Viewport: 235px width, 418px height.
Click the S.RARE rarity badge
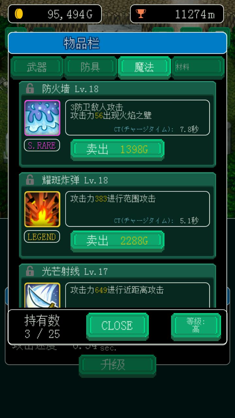point(42,145)
